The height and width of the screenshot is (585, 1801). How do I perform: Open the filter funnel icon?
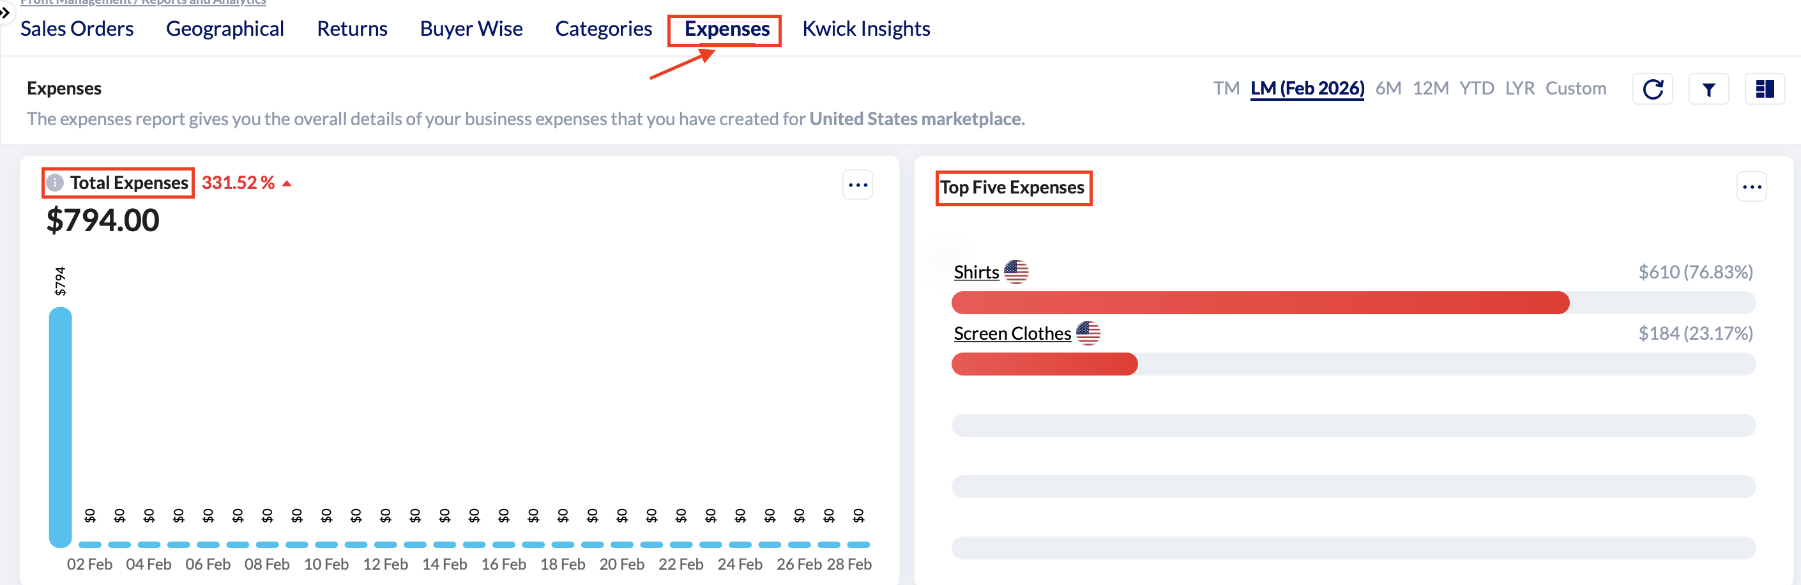[1708, 89]
